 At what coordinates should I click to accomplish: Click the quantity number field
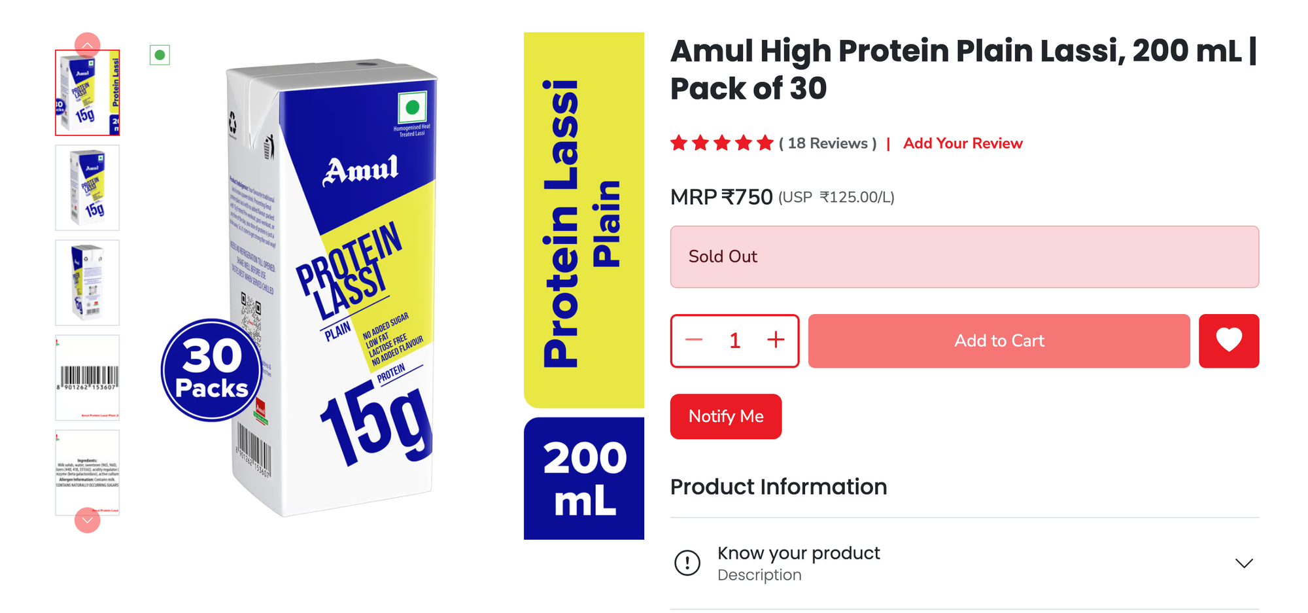[x=734, y=340]
